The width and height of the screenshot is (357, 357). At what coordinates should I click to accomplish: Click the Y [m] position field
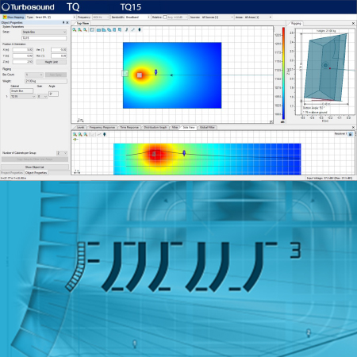pyautogui.click(x=23, y=56)
